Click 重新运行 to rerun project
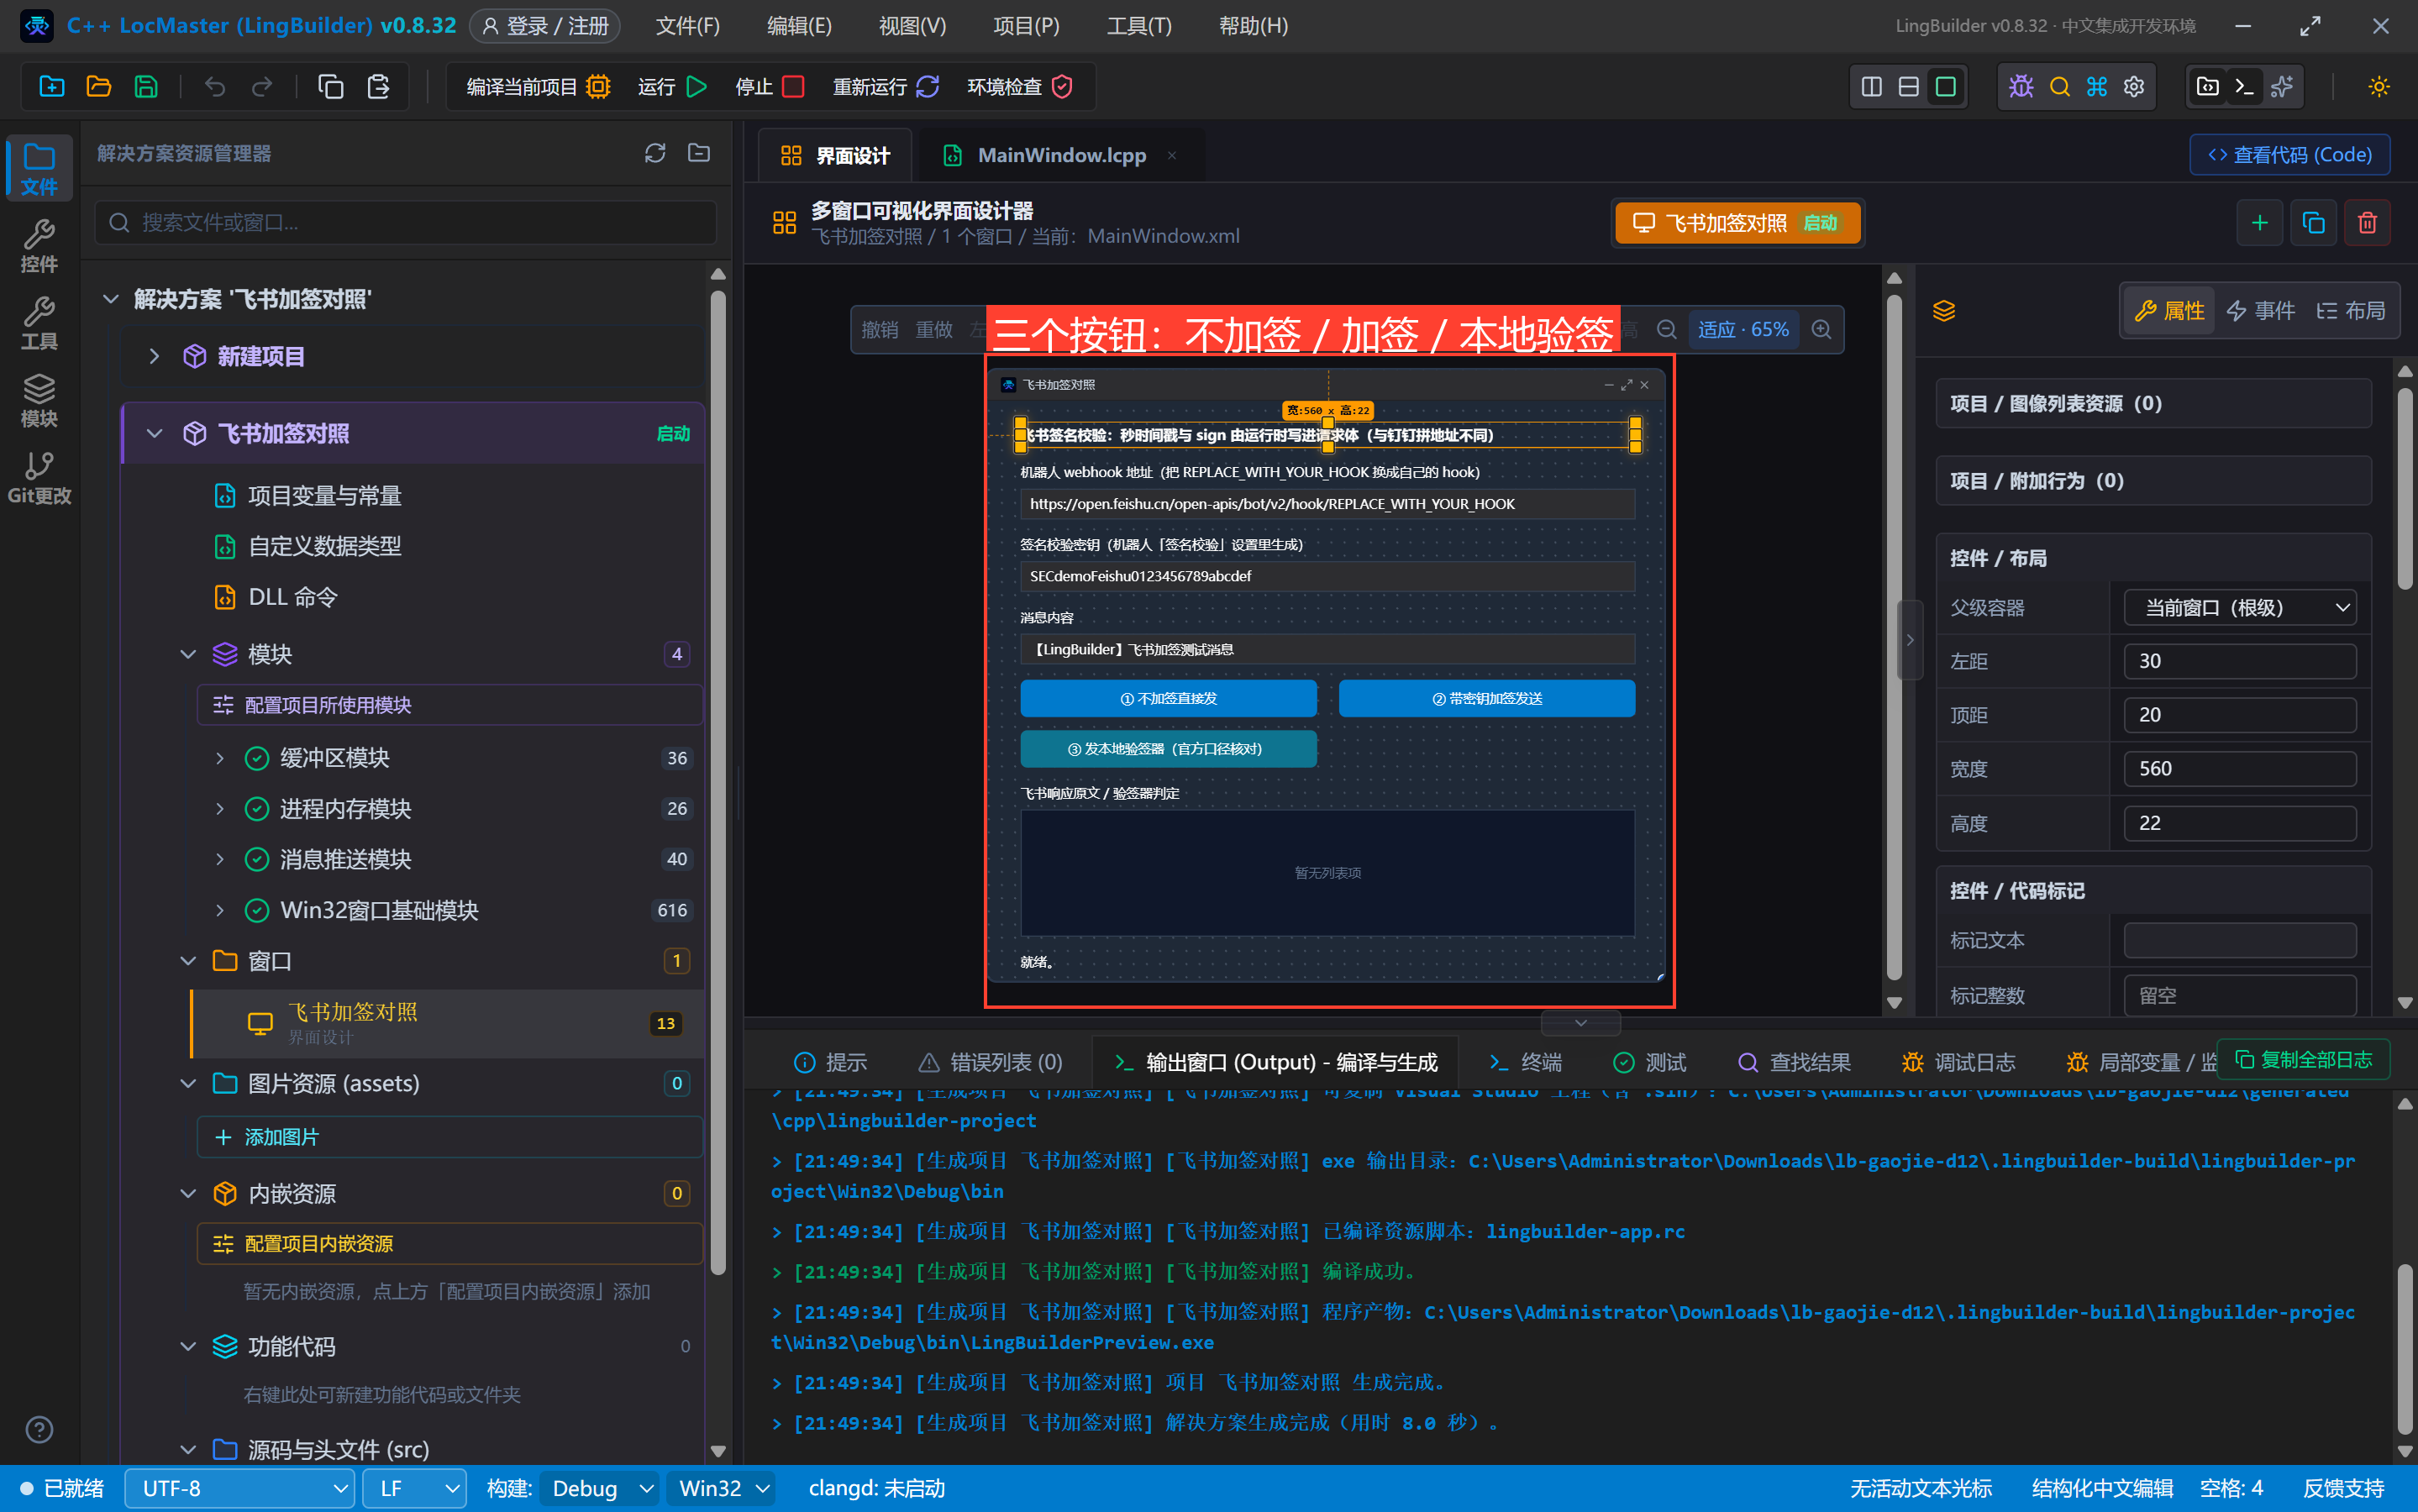 [x=886, y=87]
